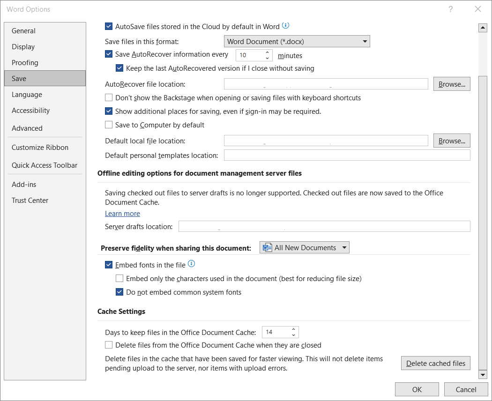Click the All New Documents document icon

coord(268,247)
